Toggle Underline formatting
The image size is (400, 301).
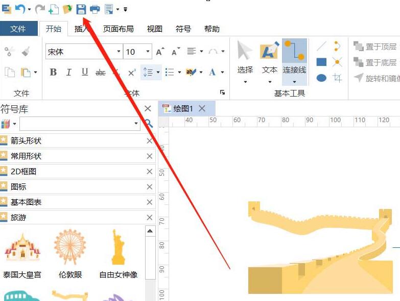pos(85,72)
